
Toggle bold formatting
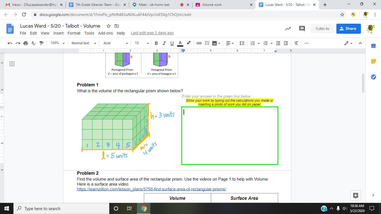156,43
